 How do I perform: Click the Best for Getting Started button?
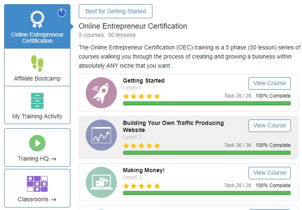116,11
